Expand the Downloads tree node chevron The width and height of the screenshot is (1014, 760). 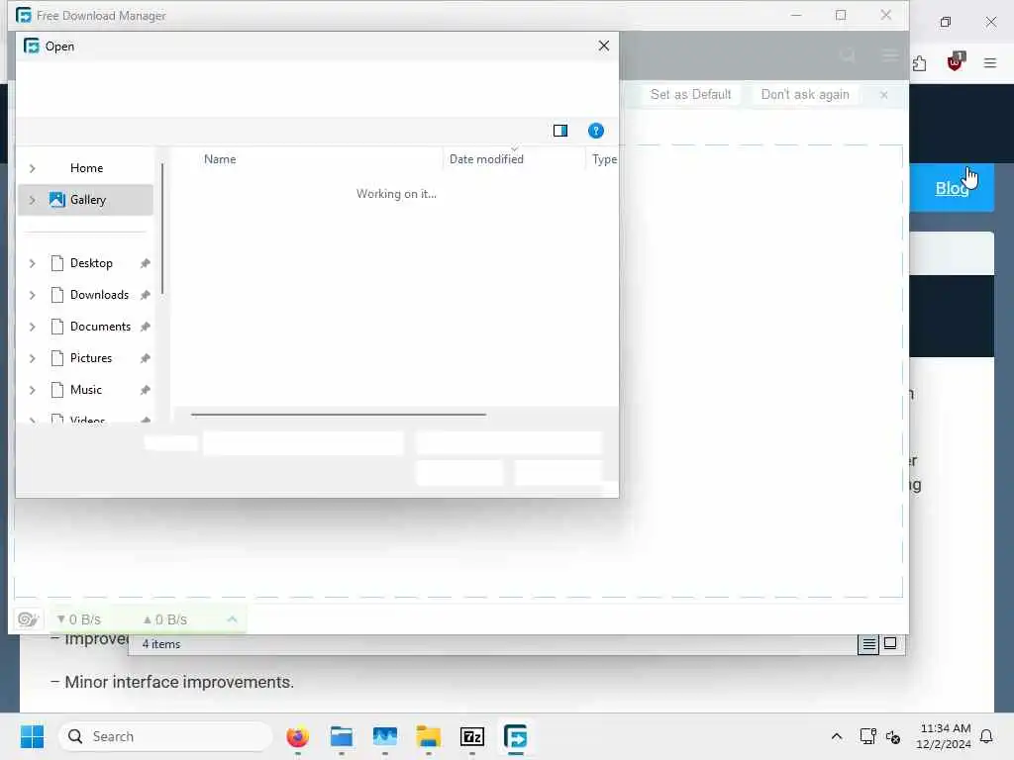pos(33,295)
